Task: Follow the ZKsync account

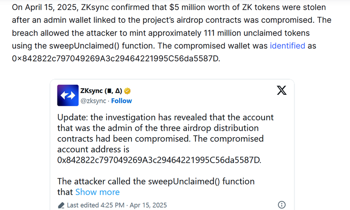Action: [121, 101]
